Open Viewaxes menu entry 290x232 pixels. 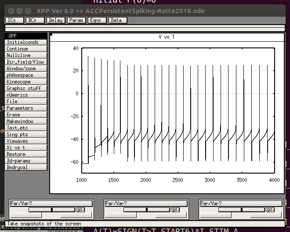tap(26, 141)
